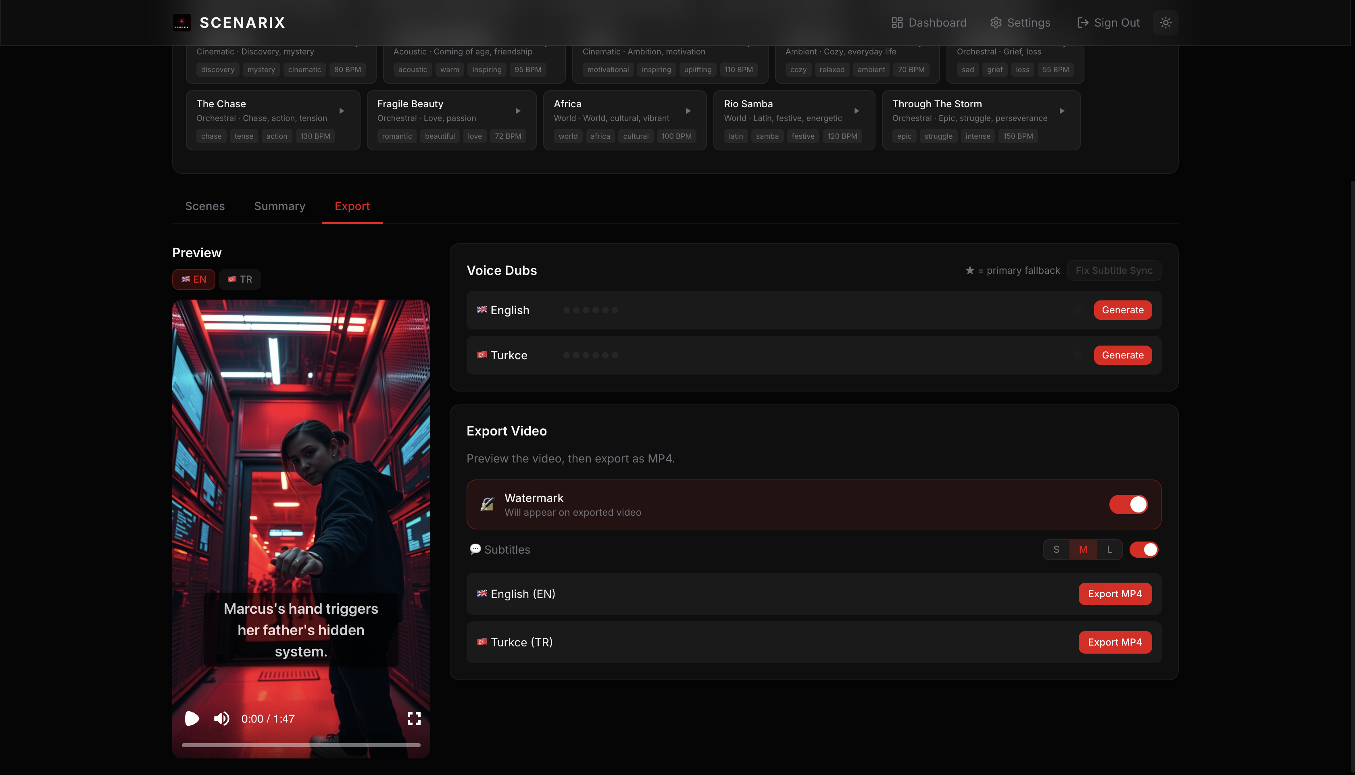Click the Watermark feather icon
The image size is (1355, 775).
(x=487, y=504)
